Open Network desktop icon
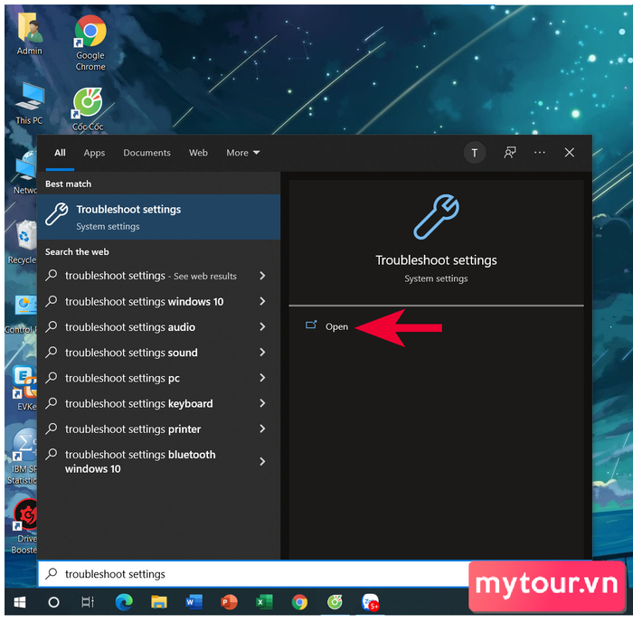633x622 pixels. 25,173
